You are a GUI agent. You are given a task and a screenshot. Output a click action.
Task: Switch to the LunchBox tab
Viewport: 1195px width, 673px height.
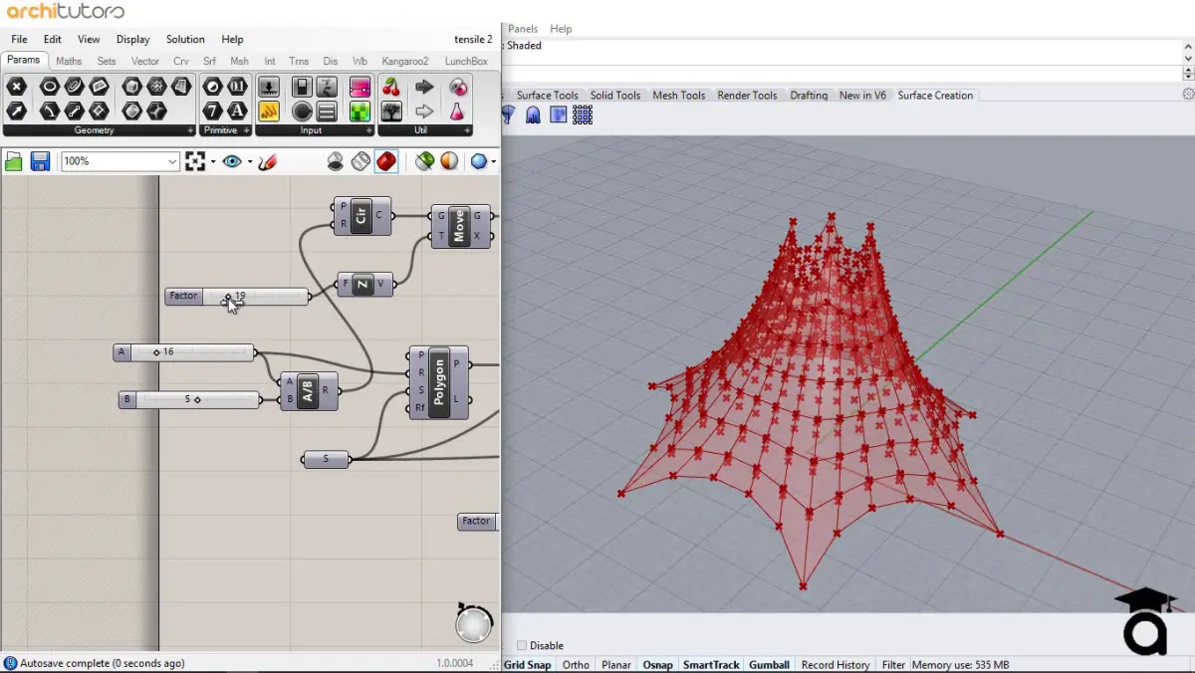point(466,61)
